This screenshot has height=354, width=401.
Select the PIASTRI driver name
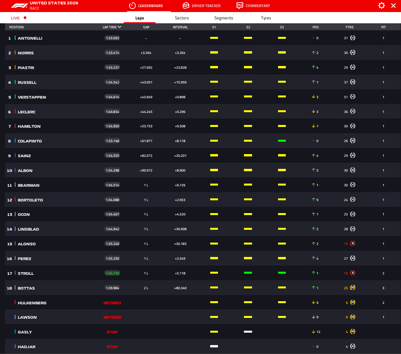tap(26, 68)
